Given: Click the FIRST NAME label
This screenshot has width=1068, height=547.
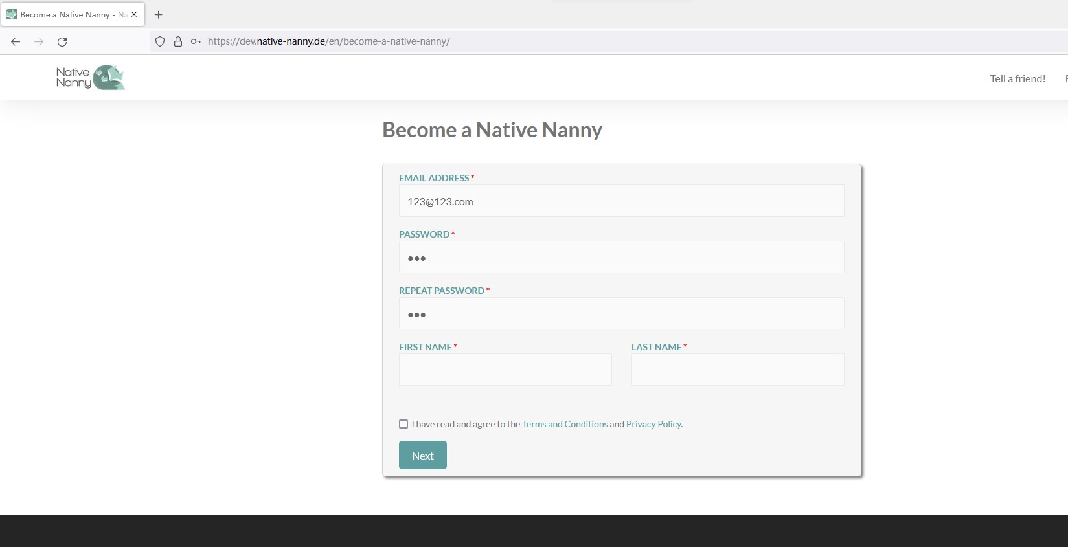Looking at the screenshot, I should pos(426,347).
